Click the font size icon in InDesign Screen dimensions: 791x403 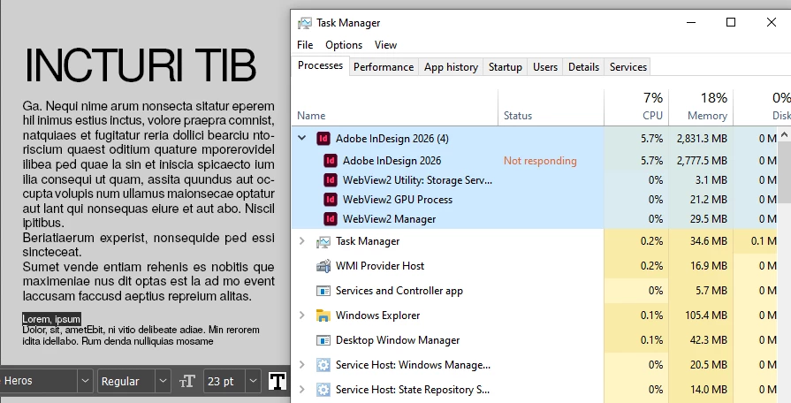click(187, 381)
